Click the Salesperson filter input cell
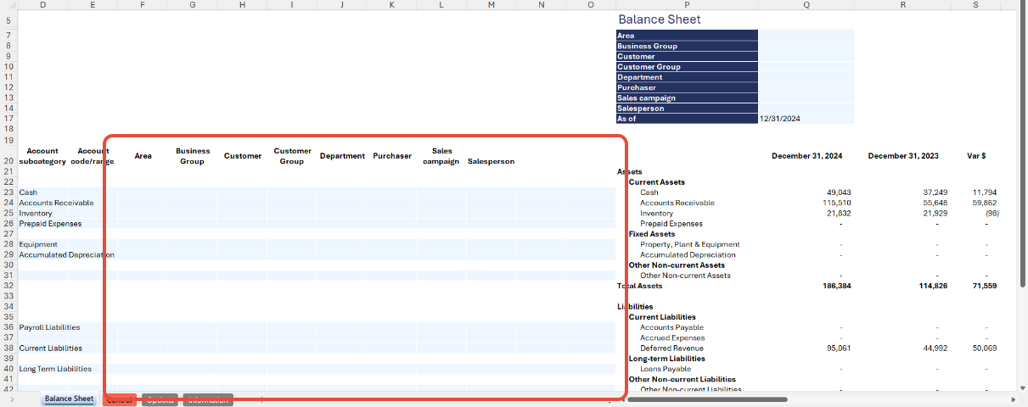 coord(806,108)
